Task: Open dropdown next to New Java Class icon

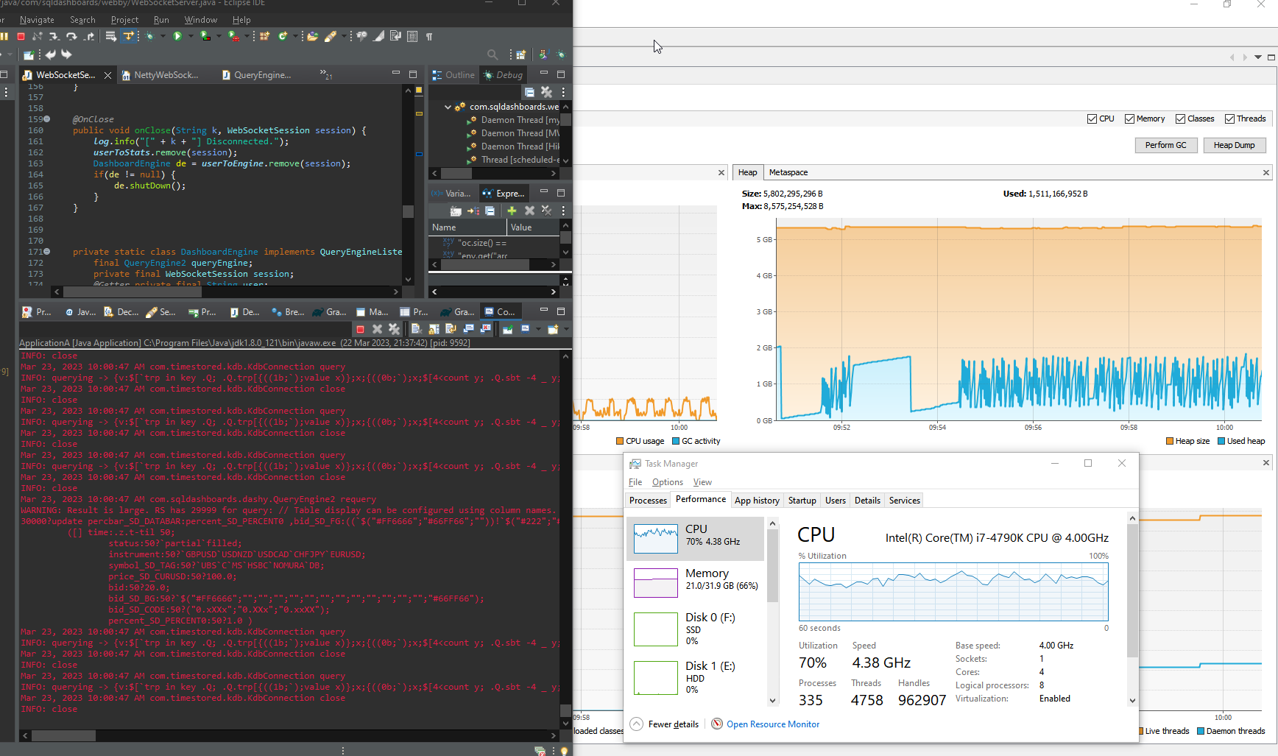Action: coord(295,36)
